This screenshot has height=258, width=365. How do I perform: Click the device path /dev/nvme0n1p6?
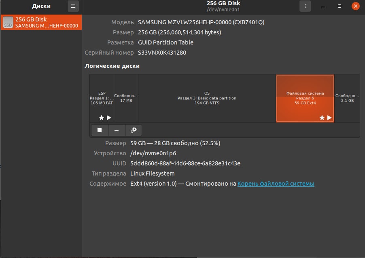[x=153, y=153]
